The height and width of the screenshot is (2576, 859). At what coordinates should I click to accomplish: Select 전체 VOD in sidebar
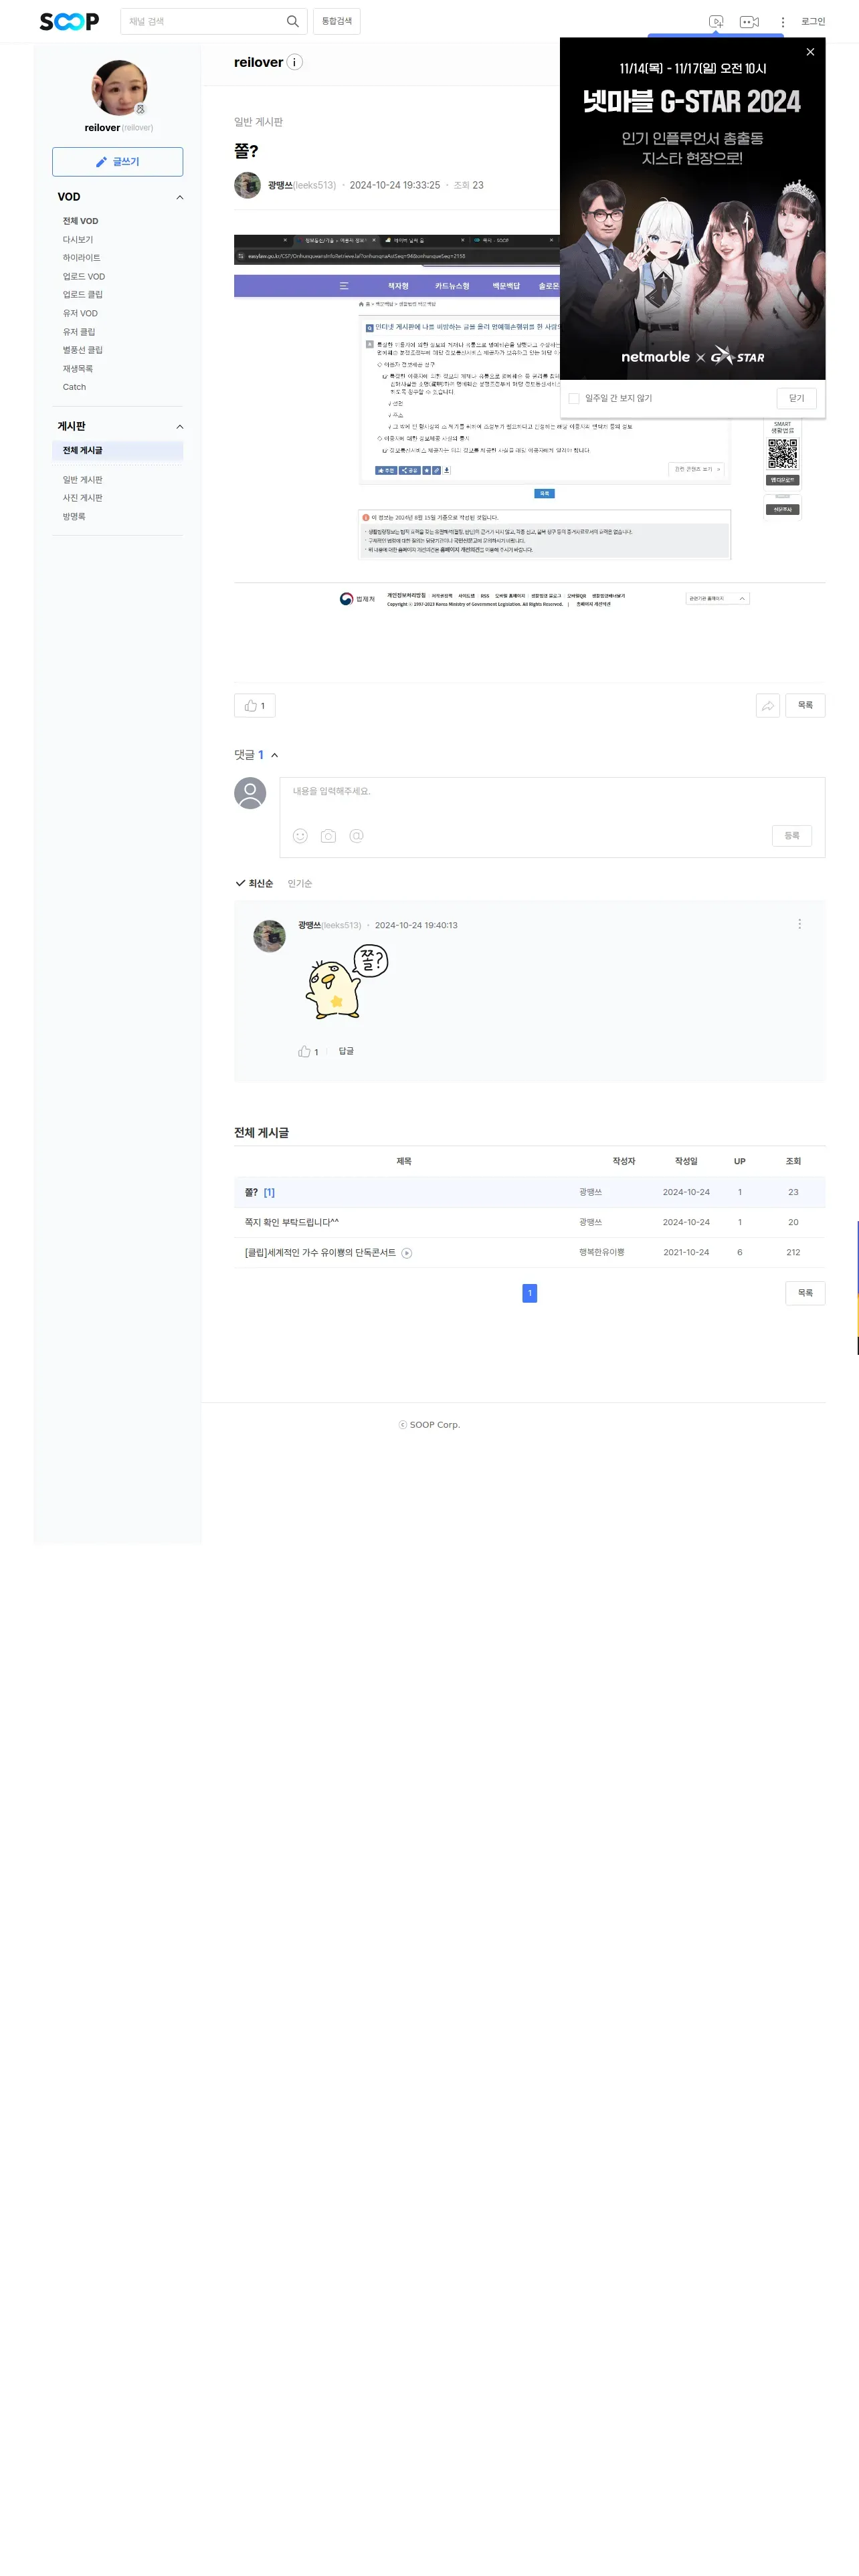pyautogui.click(x=81, y=221)
